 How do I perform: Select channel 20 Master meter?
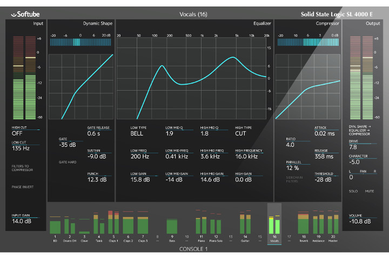(x=332, y=224)
